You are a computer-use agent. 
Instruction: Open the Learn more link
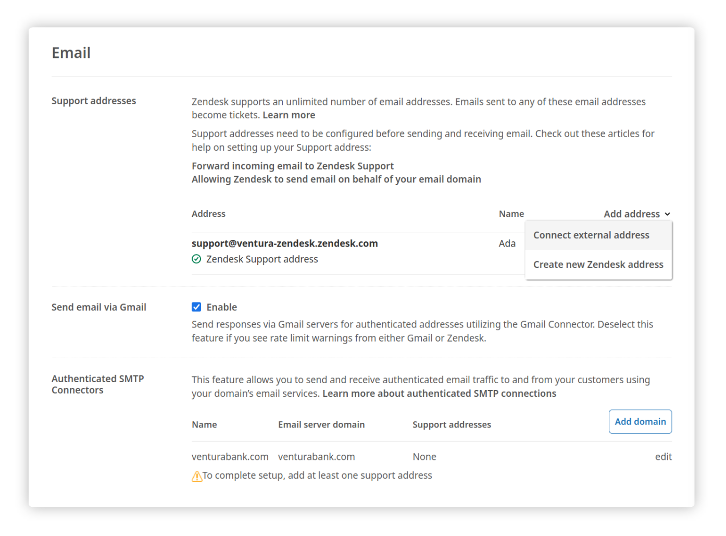(289, 115)
